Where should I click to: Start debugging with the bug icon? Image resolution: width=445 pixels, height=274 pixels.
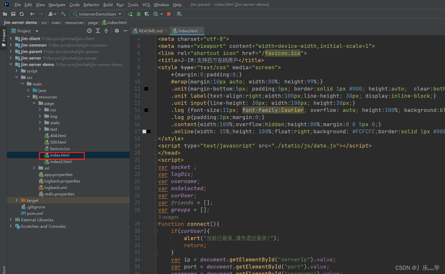click(x=139, y=14)
